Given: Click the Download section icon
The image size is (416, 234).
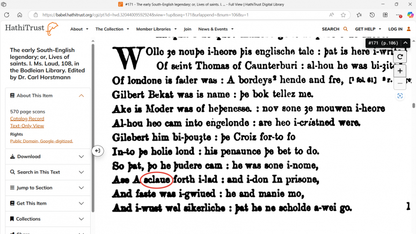Looking at the screenshot, I should click(x=12, y=156).
